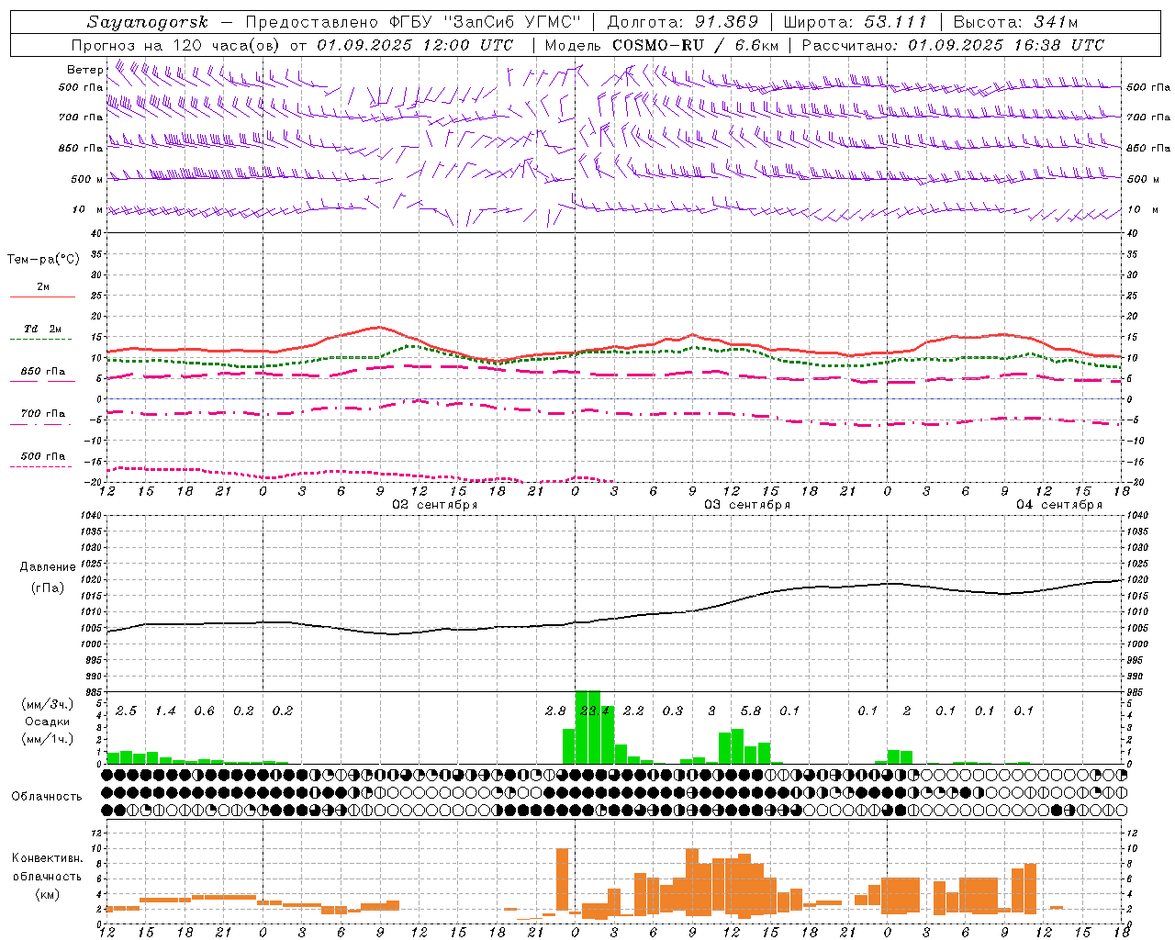The image size is (1175, 940).
Task: Click the '1.4' precipitation total value
Action: pyautogui.click(x=165, y=711)
